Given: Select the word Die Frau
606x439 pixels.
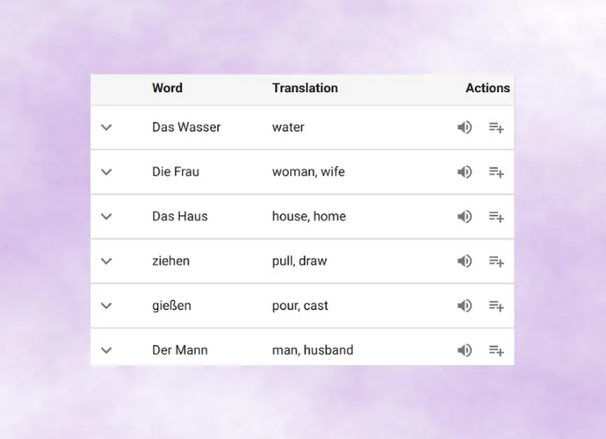Looking at the screenshot, I should 176,171.
